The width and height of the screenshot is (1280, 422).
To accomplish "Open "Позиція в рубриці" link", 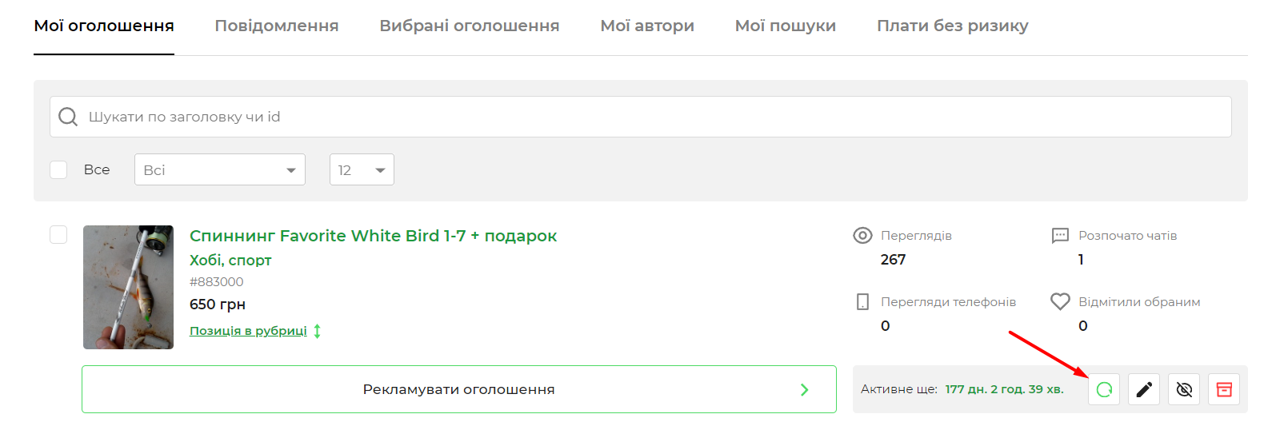I will click(248, 331).
